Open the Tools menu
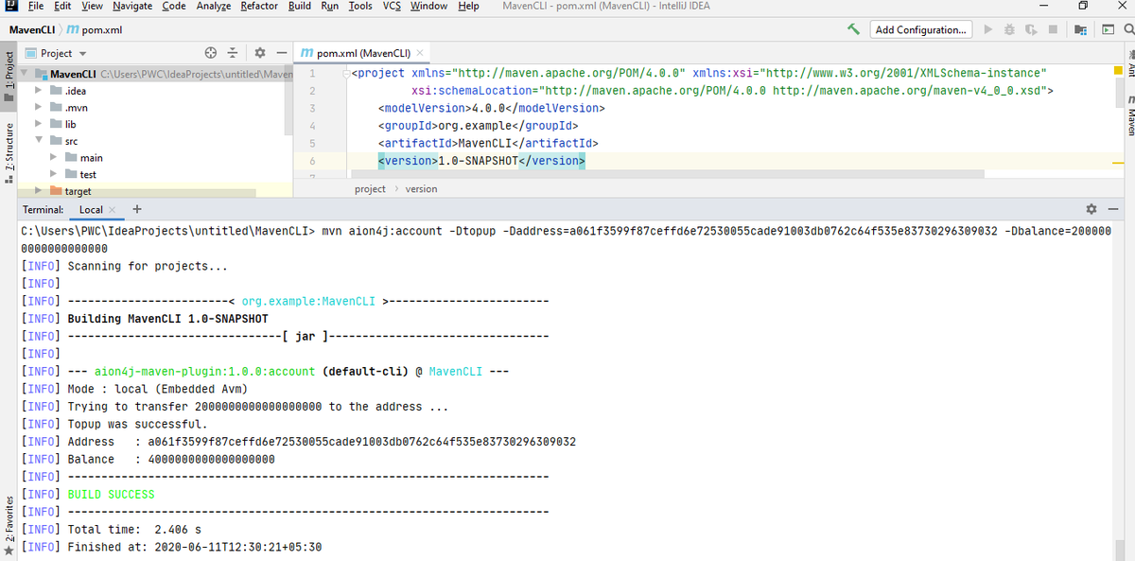This screenshot has width=1135, height=561. pyautogui.click(x=360, y=7)
